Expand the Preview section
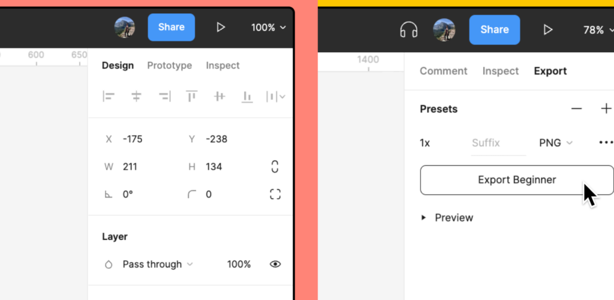This screenshot has width=614, height=300. tap(424, 218)
